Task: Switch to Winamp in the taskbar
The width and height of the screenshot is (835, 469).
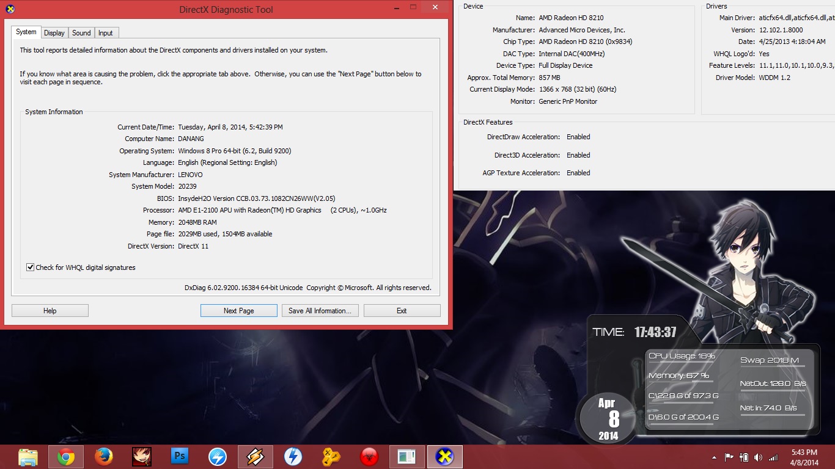Action: tap(256, 457)
